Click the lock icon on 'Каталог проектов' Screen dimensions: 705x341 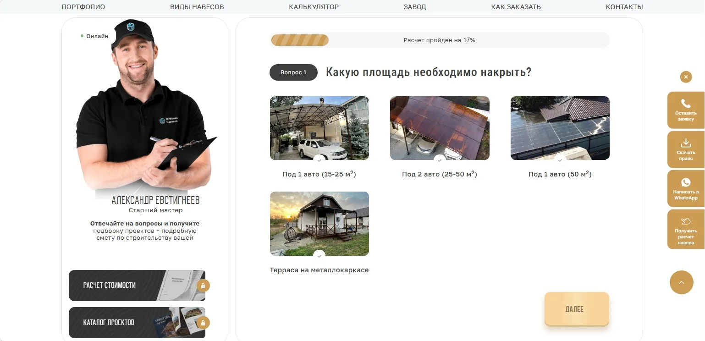[x=203, y=322]
